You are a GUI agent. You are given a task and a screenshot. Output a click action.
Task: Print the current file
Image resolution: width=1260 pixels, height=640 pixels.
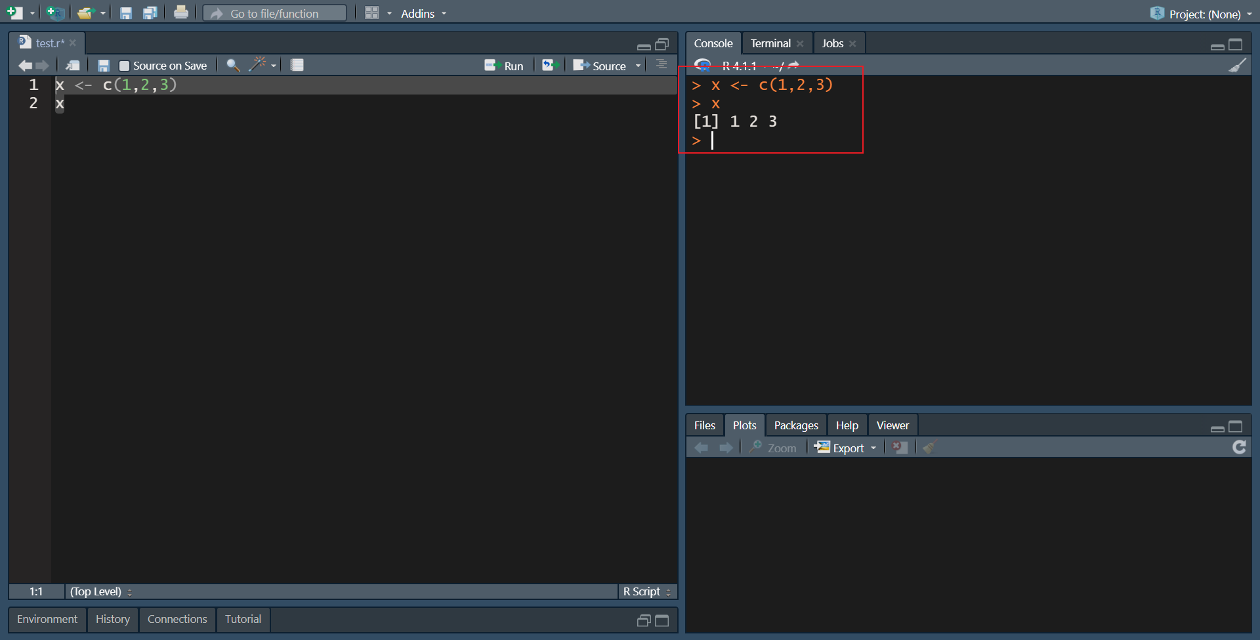tap(181, 13)
